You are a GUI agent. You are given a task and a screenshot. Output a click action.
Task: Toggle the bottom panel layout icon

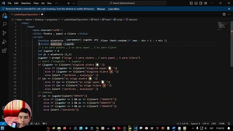pos(196,3)
